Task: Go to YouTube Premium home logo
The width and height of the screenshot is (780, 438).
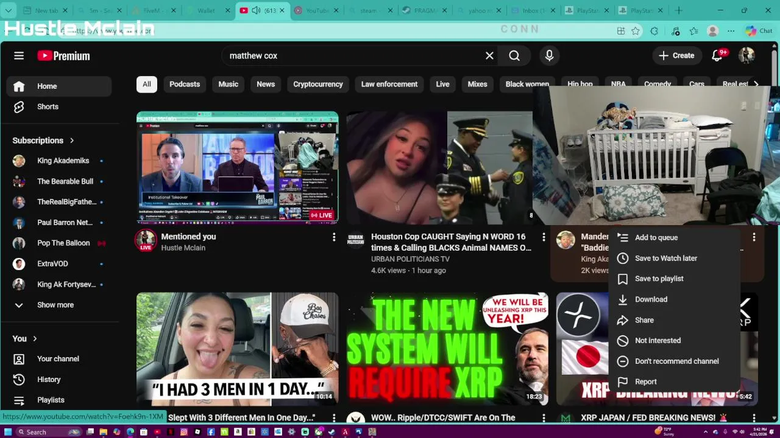Action: point(63,55)
